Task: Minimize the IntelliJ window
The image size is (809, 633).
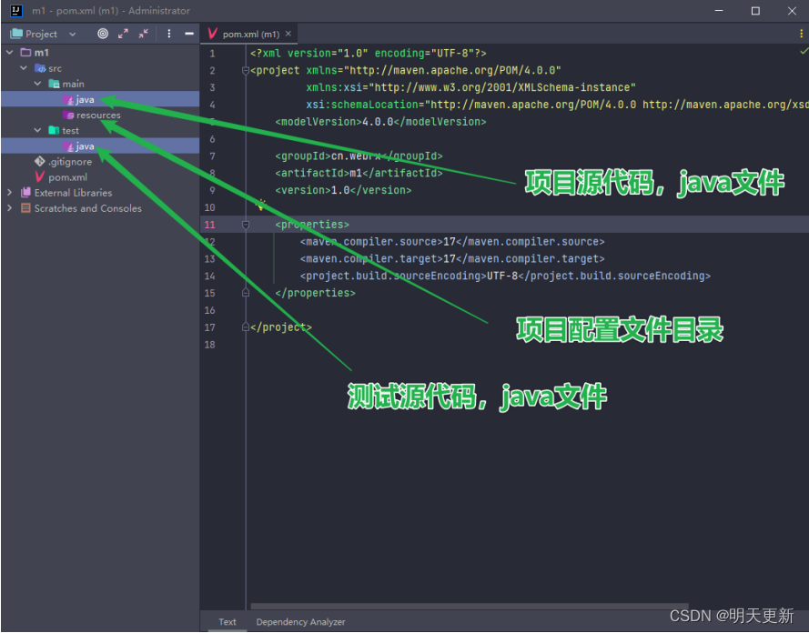Action: pos(719,11)
